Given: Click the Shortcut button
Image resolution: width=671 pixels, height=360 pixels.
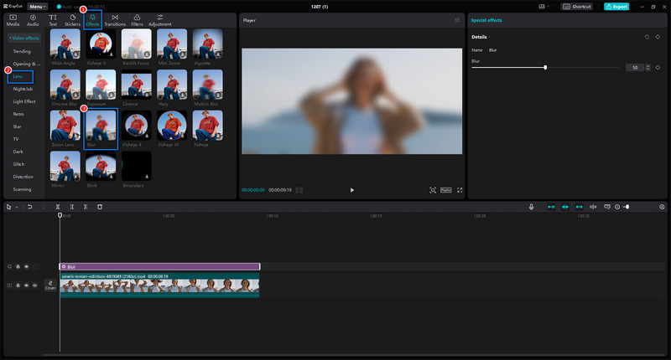Looking at the screenshot, I should pos(577,6).
